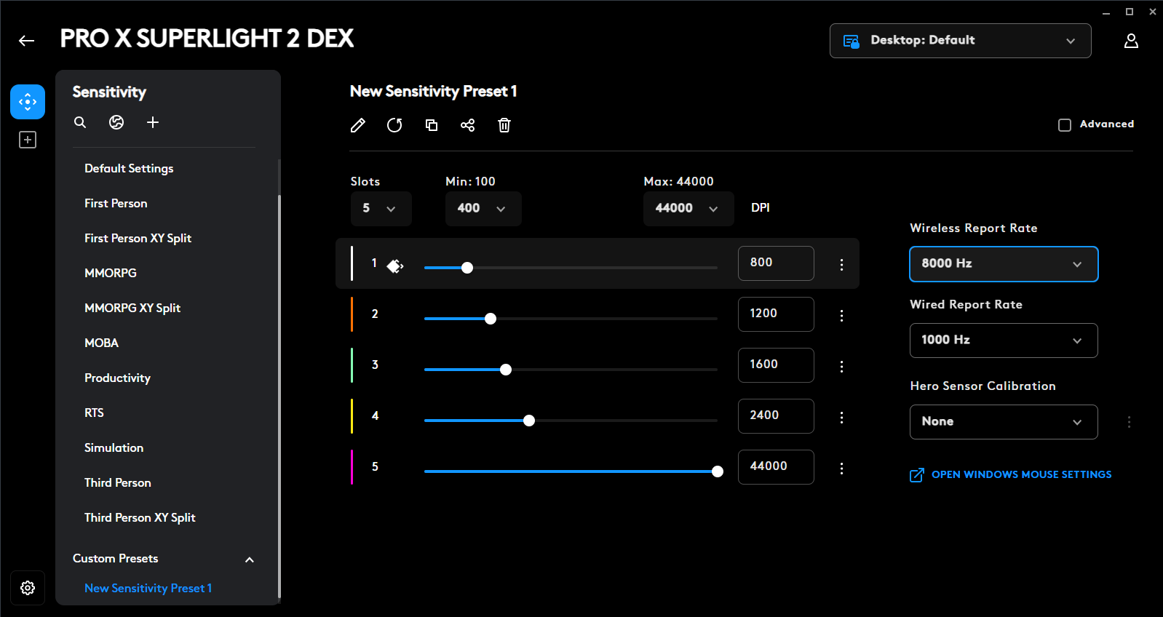Click the slot 3 DPI slider handle
Screen dimensions: 1163x617
tap(506, 370)
